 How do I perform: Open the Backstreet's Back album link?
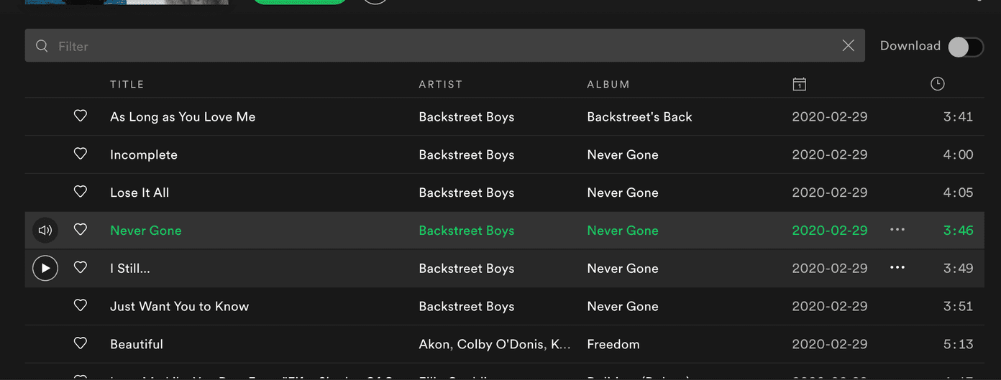pos(639,116)
